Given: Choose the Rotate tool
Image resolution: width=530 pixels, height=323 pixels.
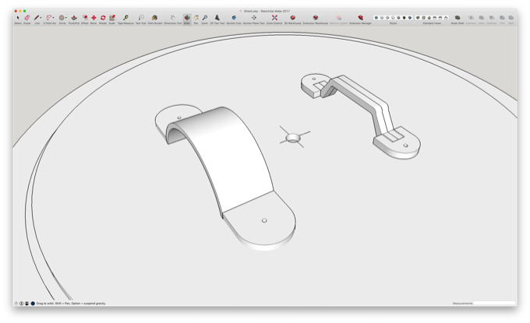Looking at the screenshot, I should [103, 18].
